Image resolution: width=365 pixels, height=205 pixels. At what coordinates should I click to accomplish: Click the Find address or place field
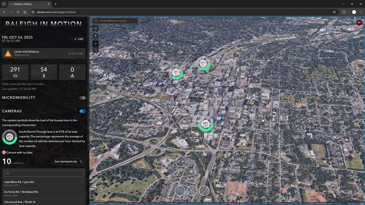point(118,21)
